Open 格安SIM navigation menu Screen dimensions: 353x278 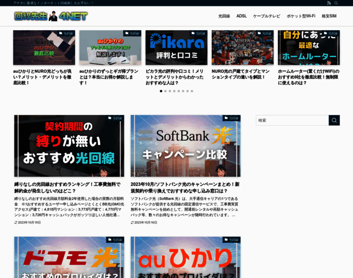click(x=329, y=16)
